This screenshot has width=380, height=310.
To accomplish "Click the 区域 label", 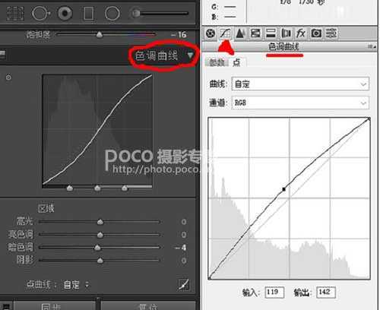I will (x=46, y=208).
